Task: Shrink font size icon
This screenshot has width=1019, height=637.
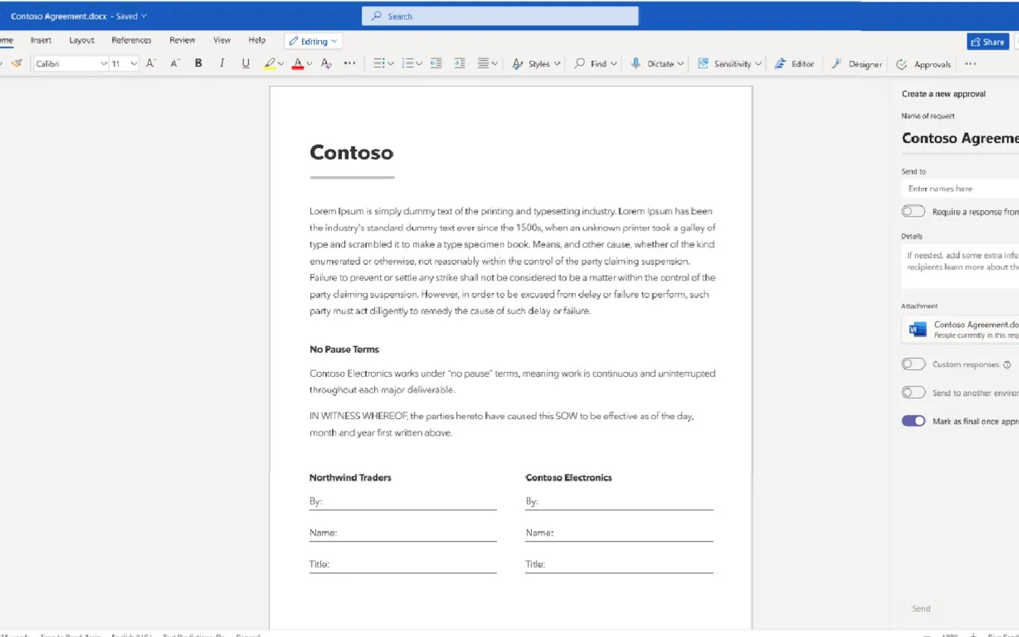Action: pyautogui.click(x=175, y=63)
